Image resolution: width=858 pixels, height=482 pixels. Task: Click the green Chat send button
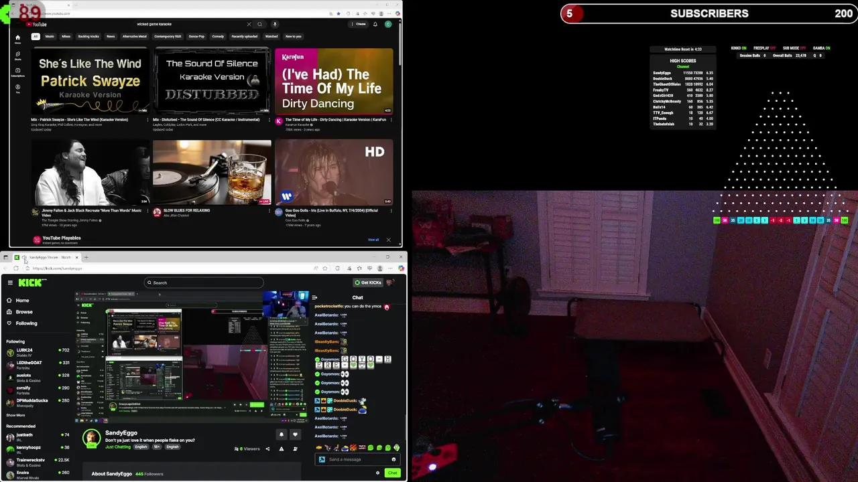point(393,473)
